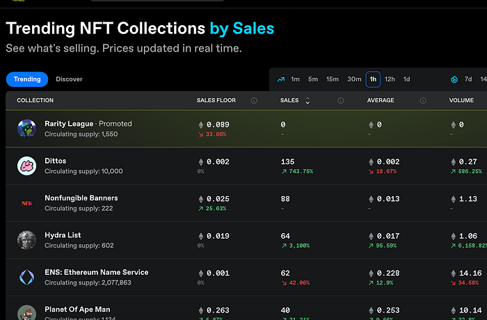
Task: Click the Dittos pink collection avatar
Action: 26,166
